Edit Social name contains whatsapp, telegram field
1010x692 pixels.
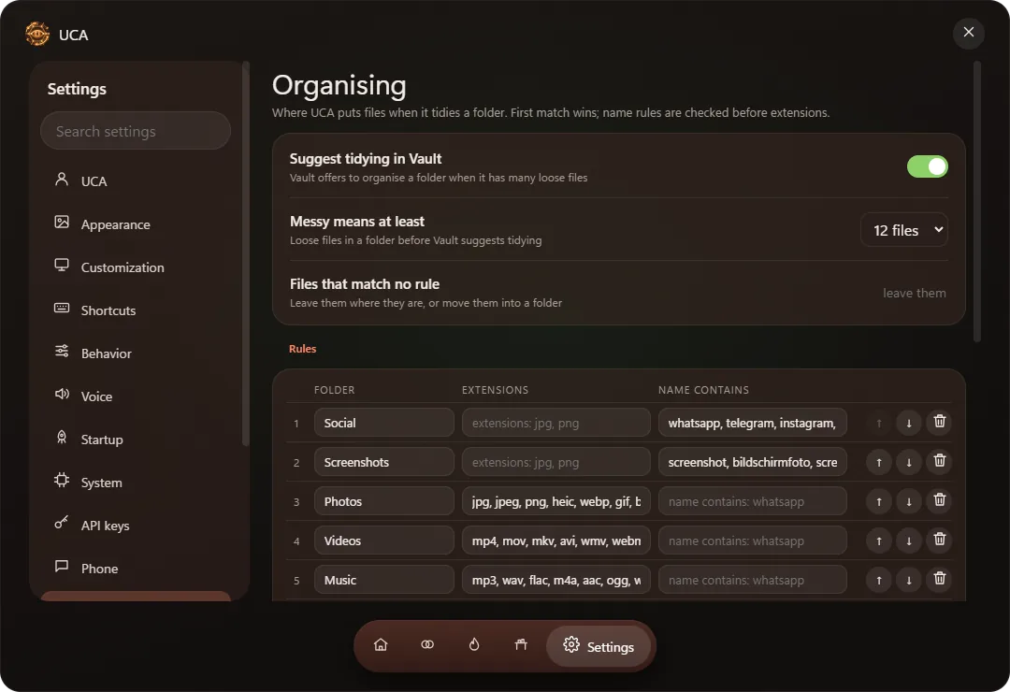click(752, 423)
